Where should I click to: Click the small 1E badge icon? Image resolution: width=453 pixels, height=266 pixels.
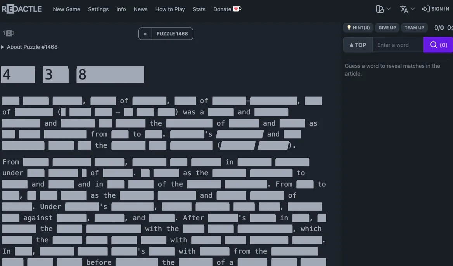pos(8,33)
